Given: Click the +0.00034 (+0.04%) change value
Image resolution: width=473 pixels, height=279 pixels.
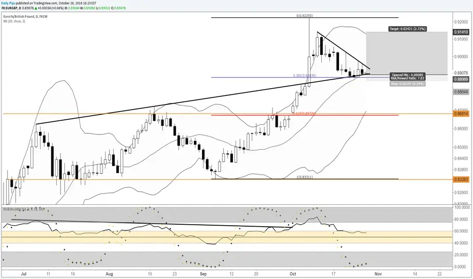Looking at the screenshot, I should coord(51,8).
